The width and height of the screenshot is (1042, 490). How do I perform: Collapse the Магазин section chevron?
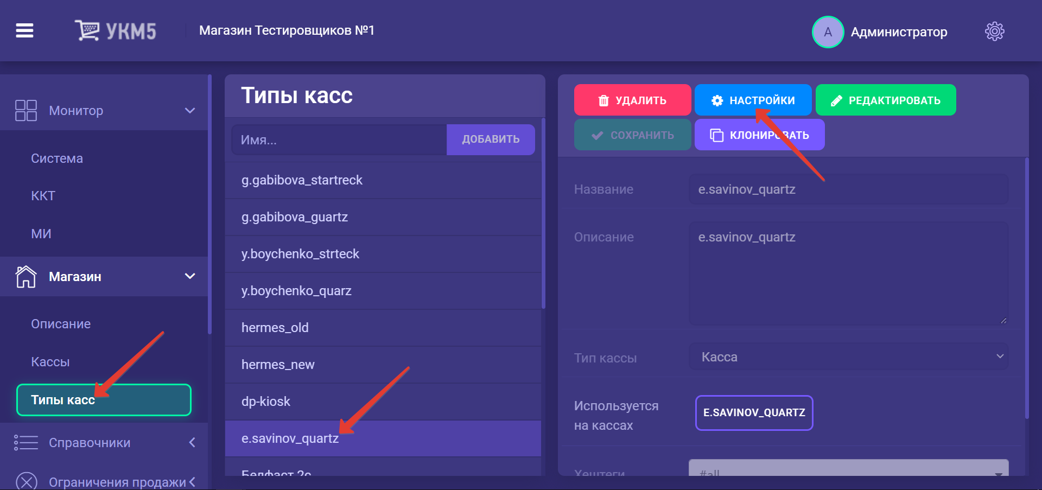[190, 276]
